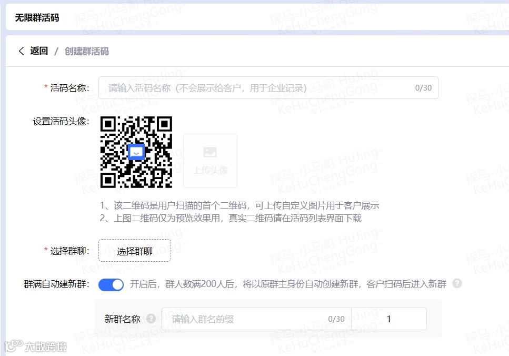
Task: Click the 无限群活码 page title
Action: pyautogui.click(x=37, y=17)
